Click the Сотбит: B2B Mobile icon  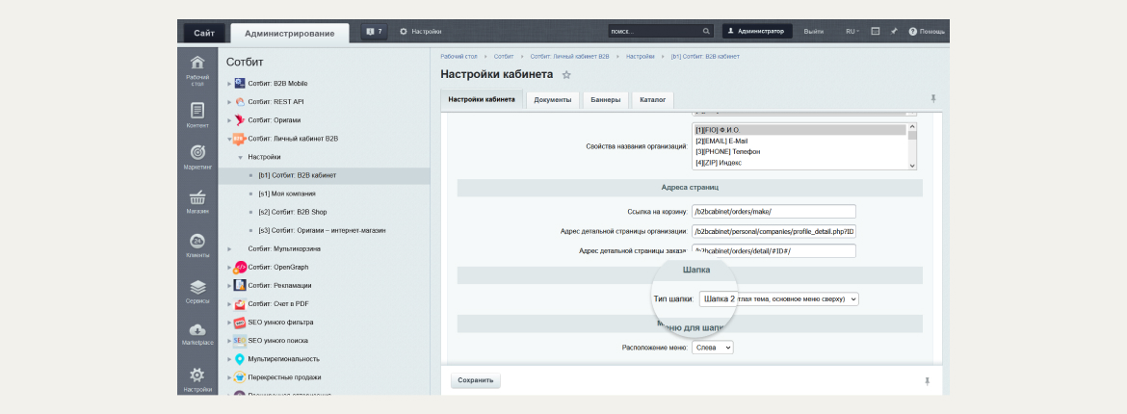coord(240,84)
